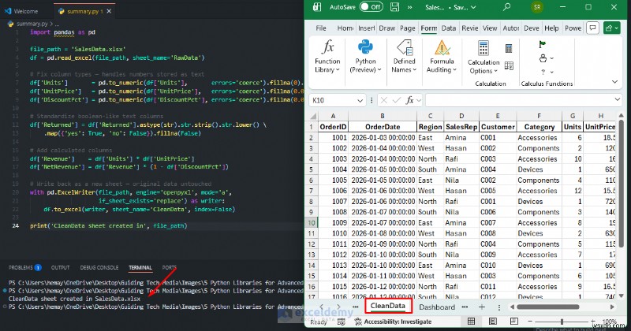Viewport: 631px width, 331px height.
Task: Click the Excel horizontal scrollbar thumb
Action: (x=547, y=307)
